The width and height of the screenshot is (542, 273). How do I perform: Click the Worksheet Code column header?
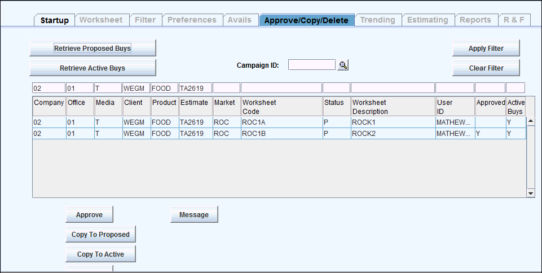coord(281,107)
